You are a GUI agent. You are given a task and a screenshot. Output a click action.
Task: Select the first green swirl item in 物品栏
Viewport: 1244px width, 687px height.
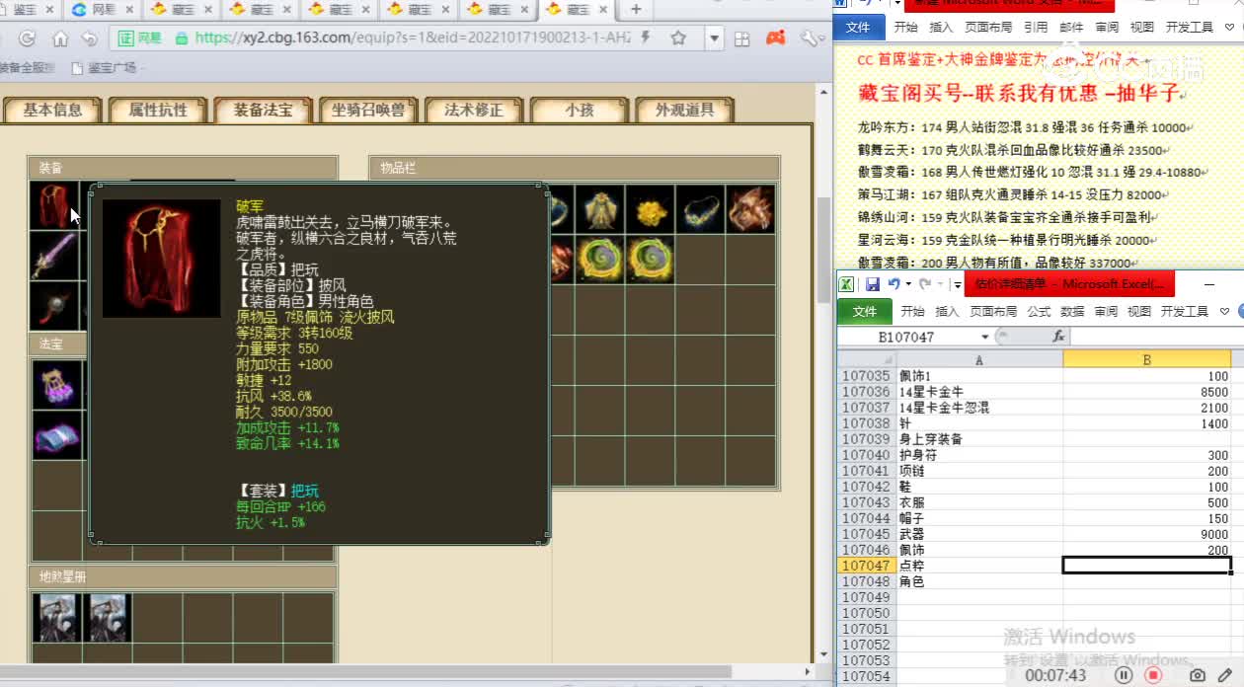click(599, 260)
